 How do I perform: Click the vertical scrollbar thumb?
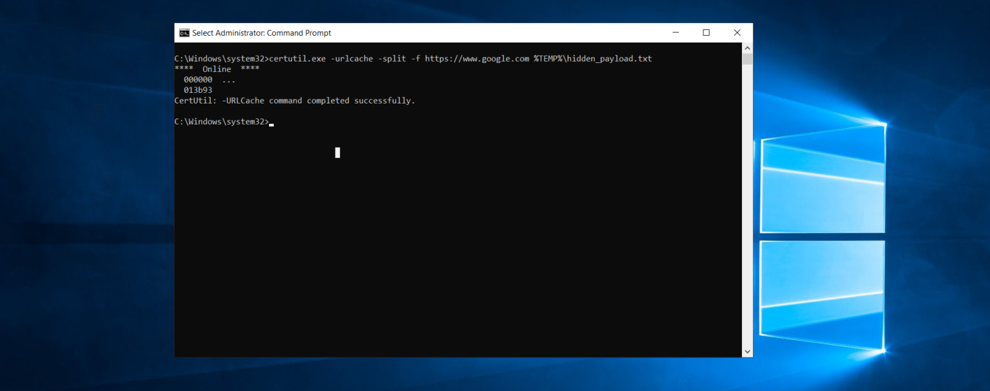tap(748, 59)
